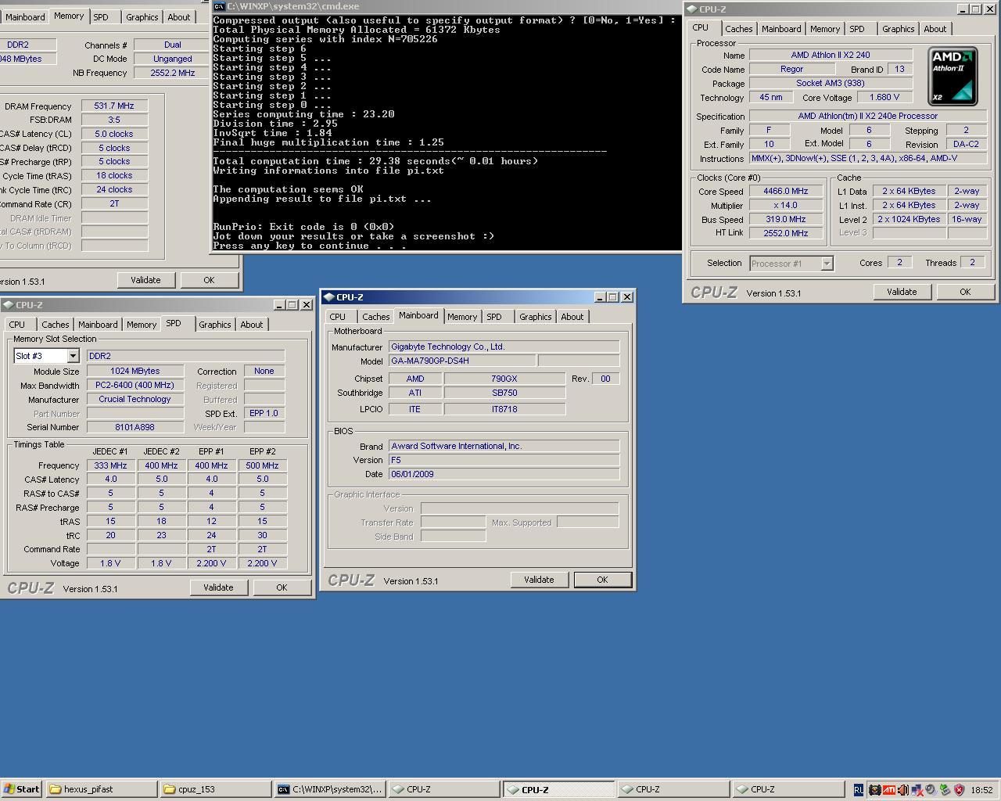Select Memory tab in Mainboard window

tap(462, 317)
